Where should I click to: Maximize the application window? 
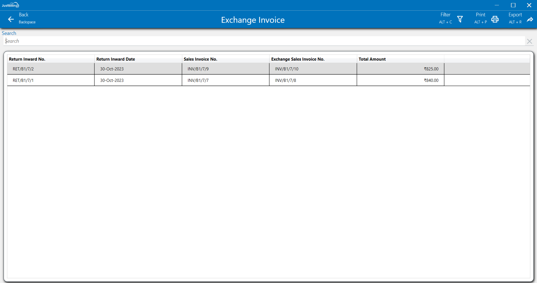(513, 5)
